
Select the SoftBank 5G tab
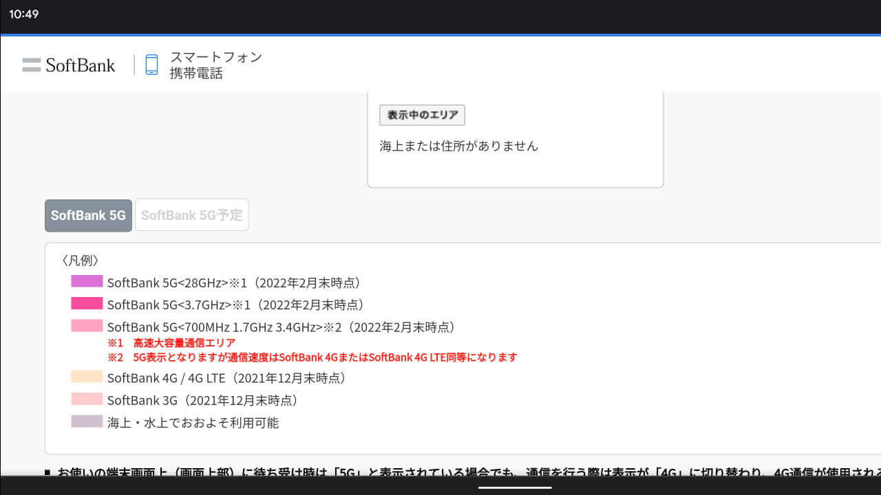[x=88, y=214]
